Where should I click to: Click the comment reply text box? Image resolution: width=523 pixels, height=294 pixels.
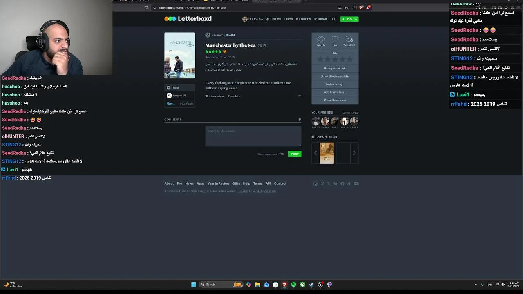[x=253, y=136]
